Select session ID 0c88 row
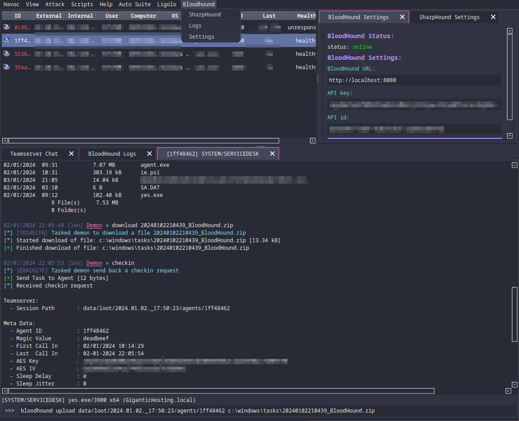Viewport: 519px width, 421px height. [x=159, y=27]
